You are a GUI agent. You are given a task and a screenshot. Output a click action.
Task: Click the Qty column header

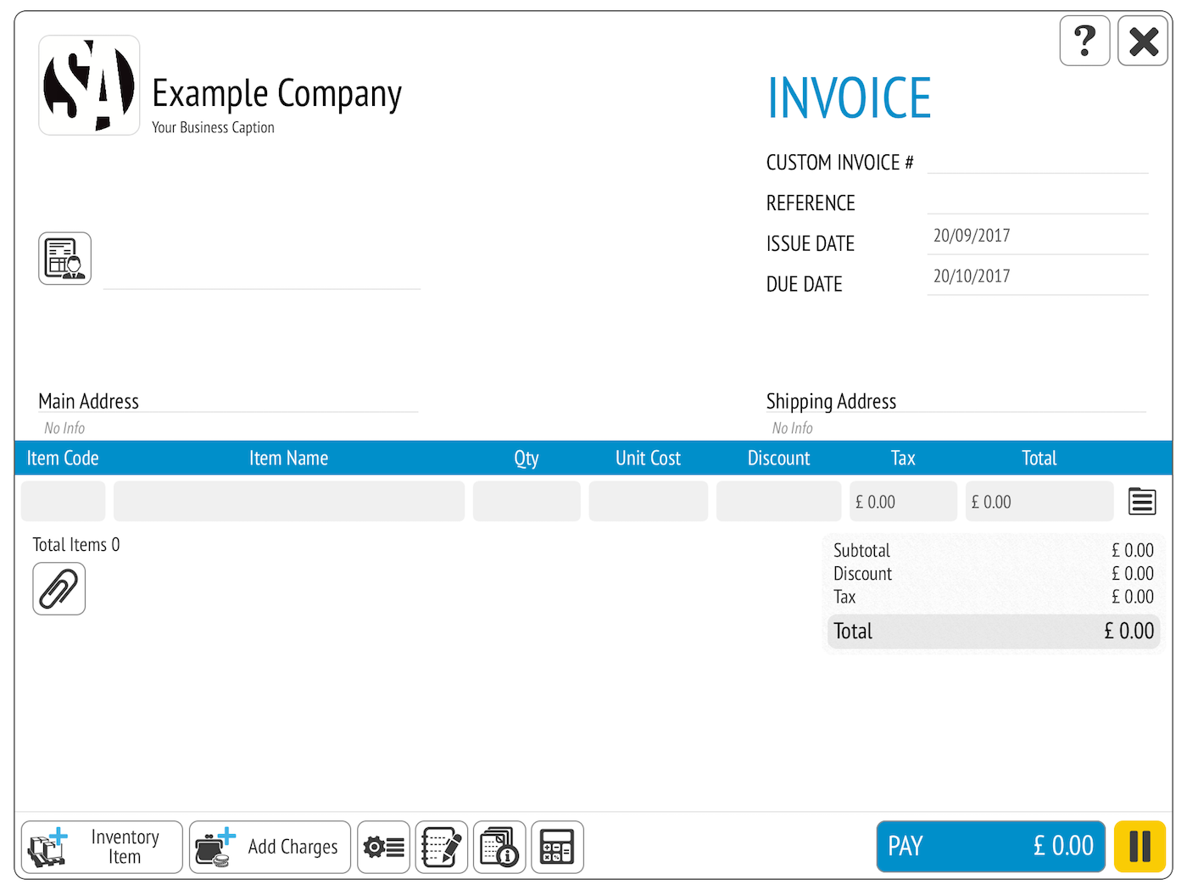coord(527,459)
